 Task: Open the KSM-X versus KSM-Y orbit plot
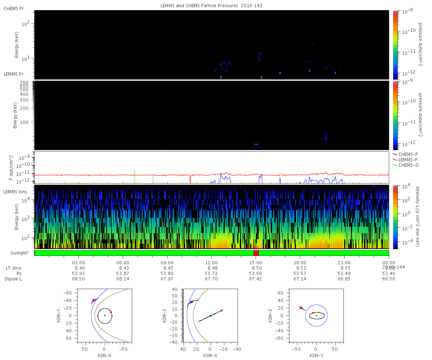pos(105,315)
